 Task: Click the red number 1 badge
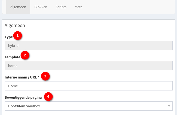[x=18, y=35]
